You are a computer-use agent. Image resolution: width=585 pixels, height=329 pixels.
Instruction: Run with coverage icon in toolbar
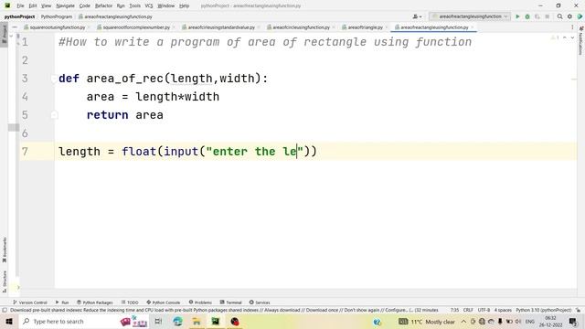point(537,16)
